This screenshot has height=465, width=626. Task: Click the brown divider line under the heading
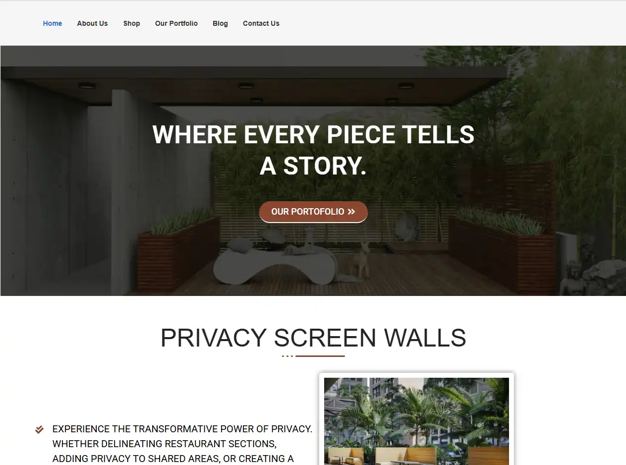coord(320,356)
